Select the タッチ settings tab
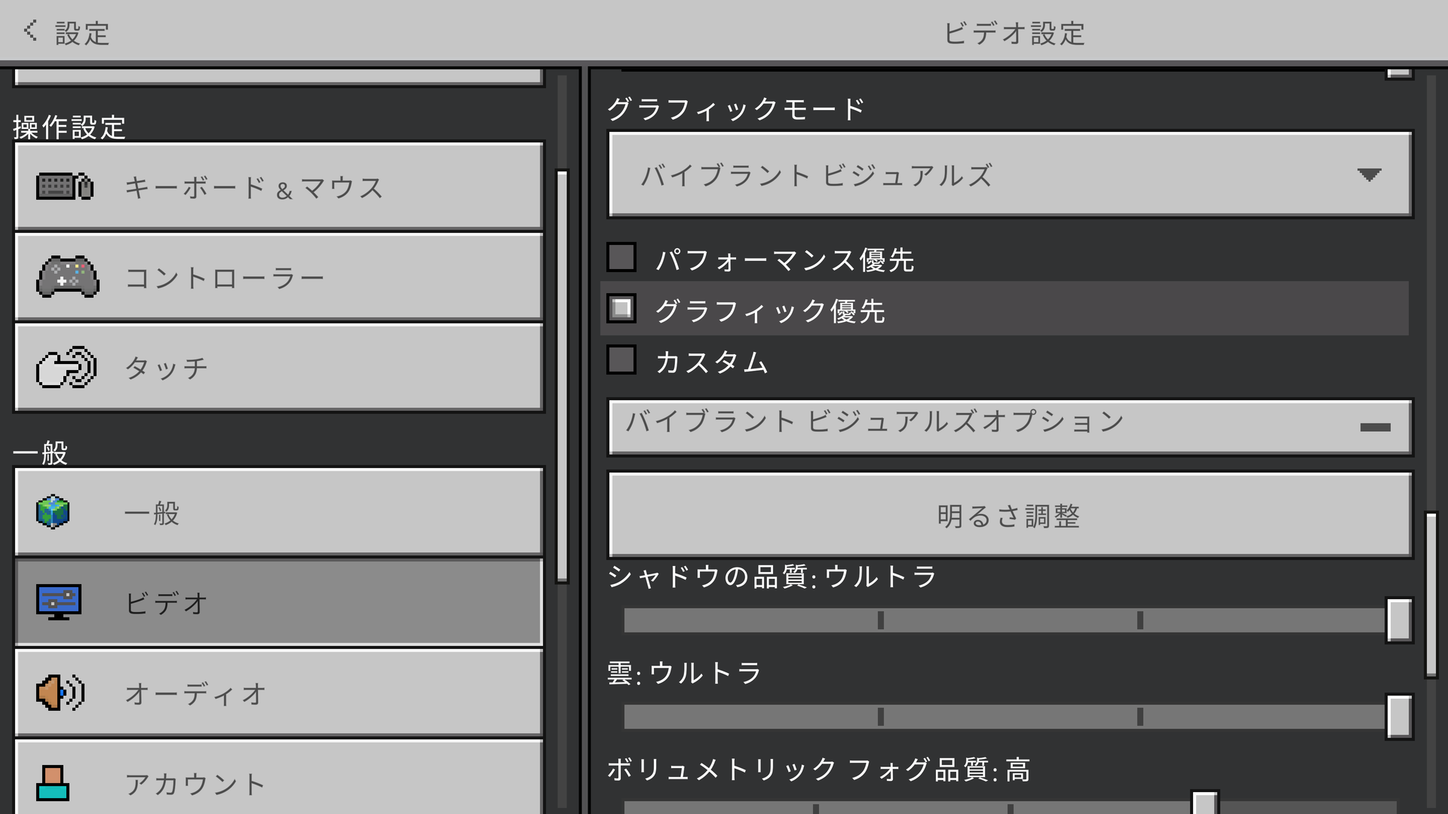Screen dimensions: 1448x814 pyautogui.click(x=279, y=367)
